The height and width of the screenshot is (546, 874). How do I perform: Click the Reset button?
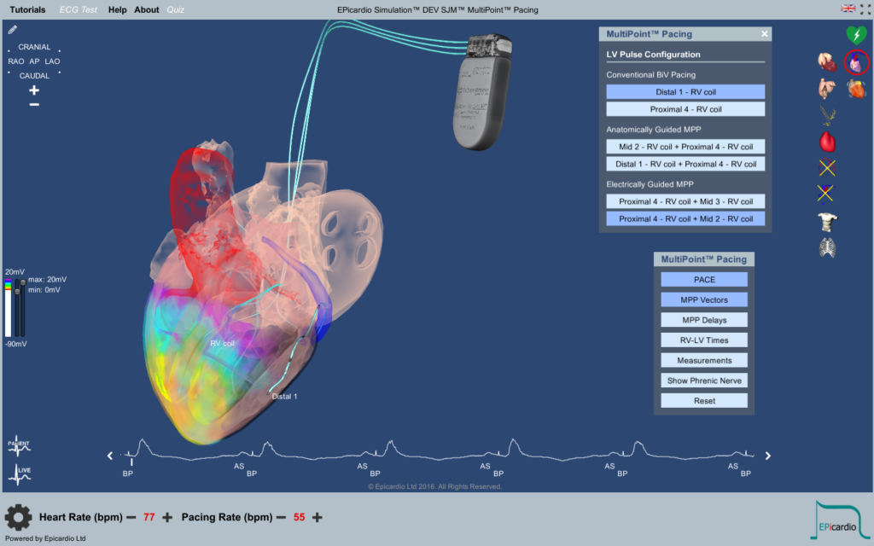704,401
